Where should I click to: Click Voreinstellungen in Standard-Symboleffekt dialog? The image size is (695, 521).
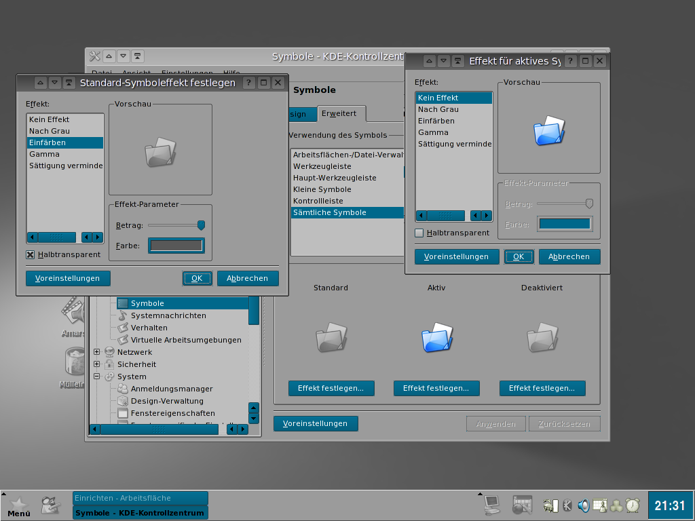click(68, 278)
